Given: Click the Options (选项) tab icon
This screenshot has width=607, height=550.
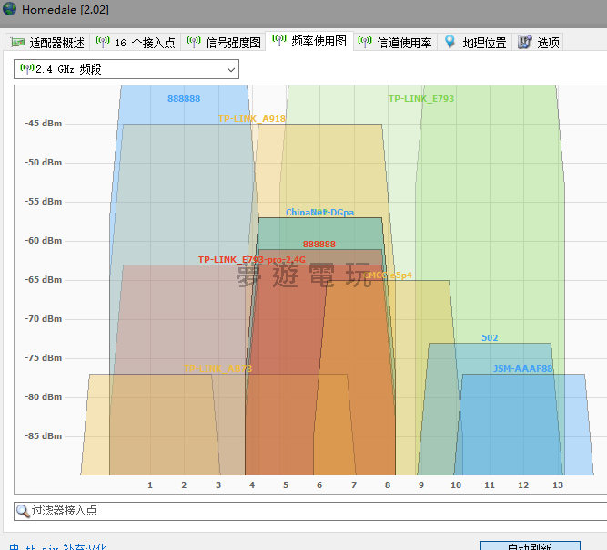Looking at the screenshot, I should tap(524, 43).
